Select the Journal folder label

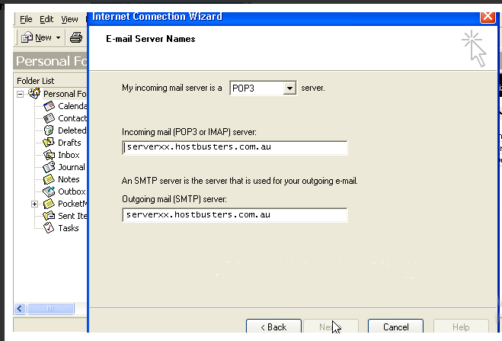pos(72,167)
